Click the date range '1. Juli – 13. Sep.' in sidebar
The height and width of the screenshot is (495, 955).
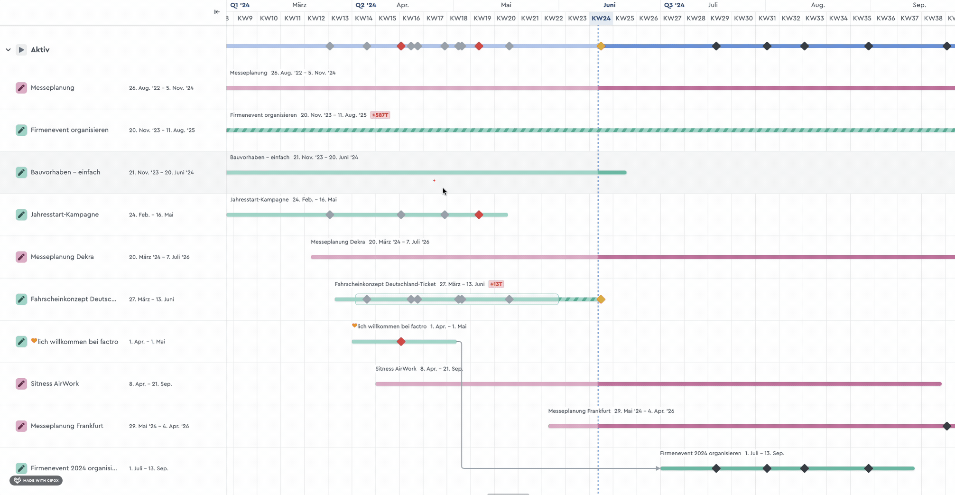coord(148,468)
